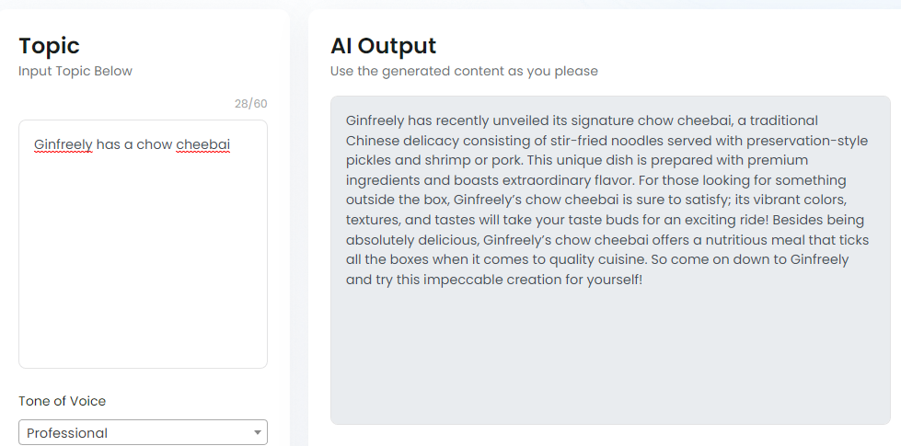
Task: Click the "Input Topic Below" subtitle
Action: (75, 72)
